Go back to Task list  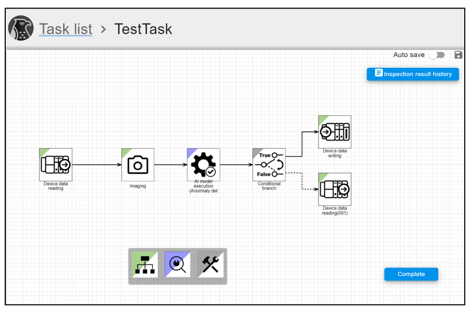(x=65, y=29)
